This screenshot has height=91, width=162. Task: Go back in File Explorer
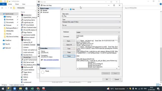[x=2, y=8]
